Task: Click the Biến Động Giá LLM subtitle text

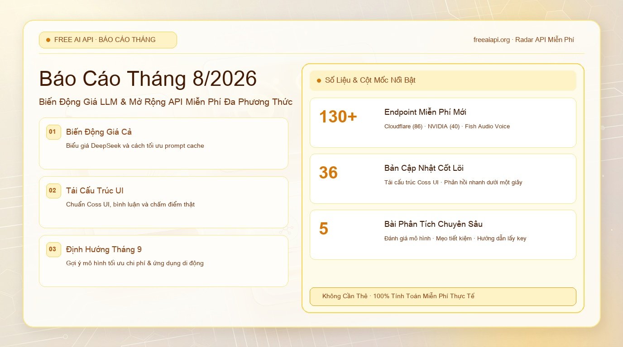Action: point(166,102)
